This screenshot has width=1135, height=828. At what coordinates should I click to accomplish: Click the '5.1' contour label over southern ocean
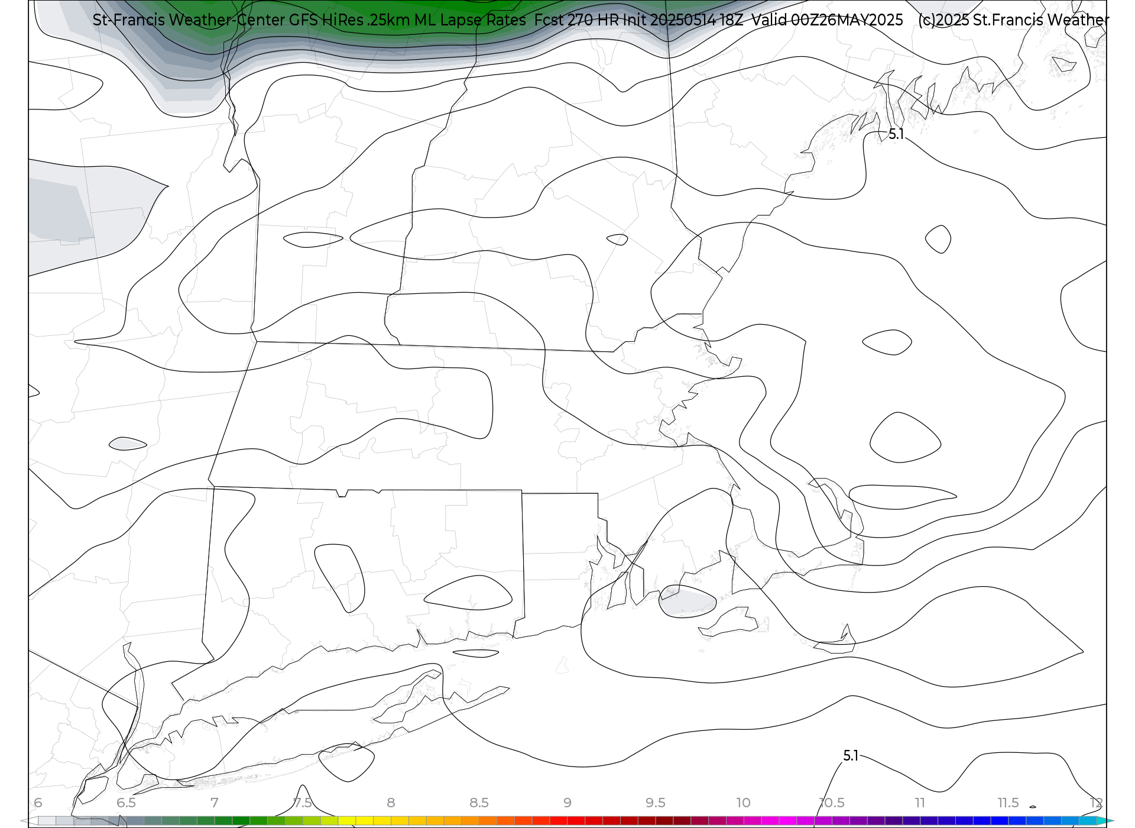(851, 756)
